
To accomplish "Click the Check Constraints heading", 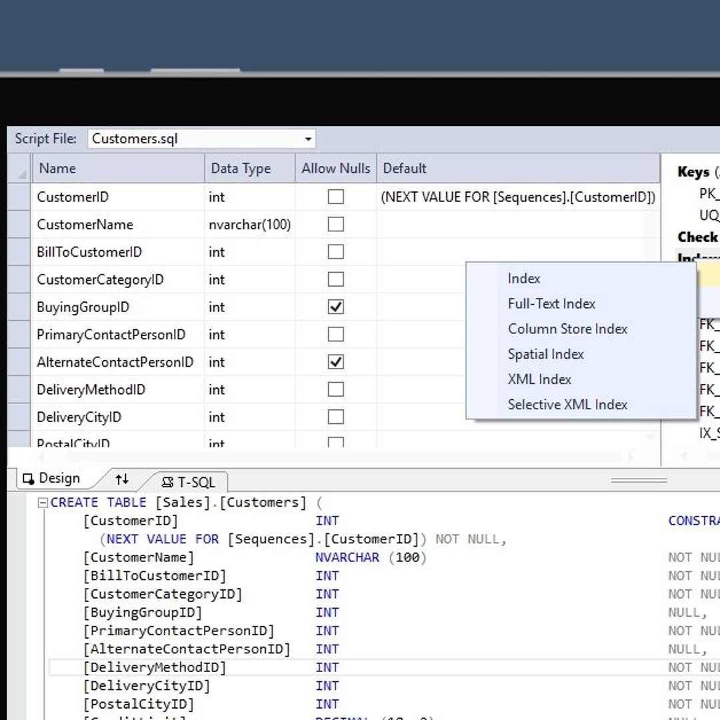I will (x=698, y=237).
